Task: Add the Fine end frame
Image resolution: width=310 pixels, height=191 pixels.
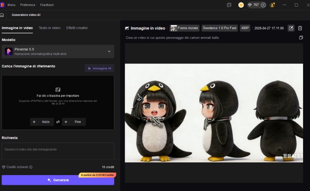Action: click(74, 122)
